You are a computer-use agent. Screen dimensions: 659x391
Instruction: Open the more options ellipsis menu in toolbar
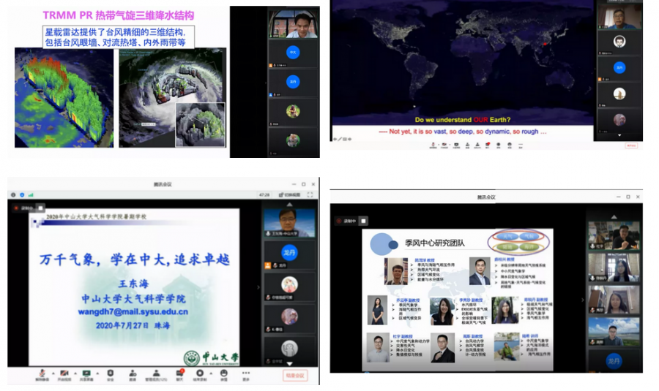pos(246,373)
